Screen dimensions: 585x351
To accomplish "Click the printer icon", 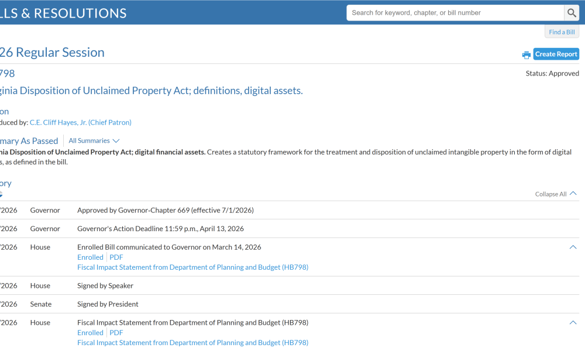I will [x=526, y=55].
